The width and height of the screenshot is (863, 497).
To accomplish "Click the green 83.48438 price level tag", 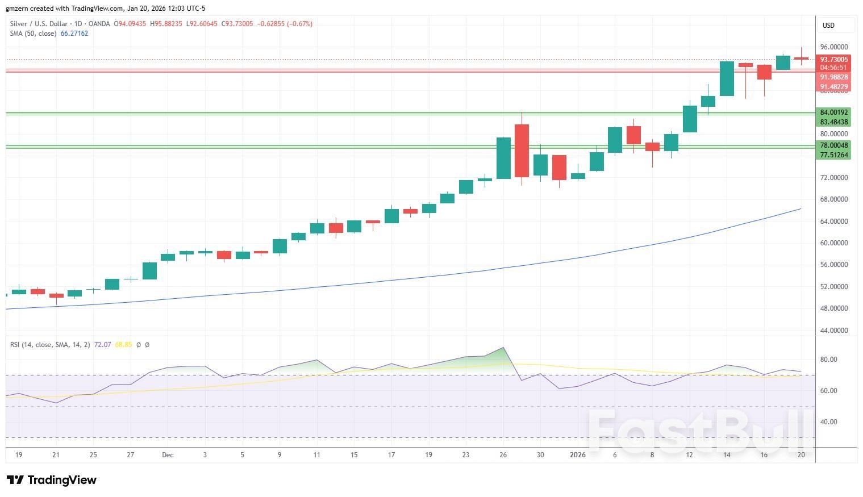I will [833, 122].
